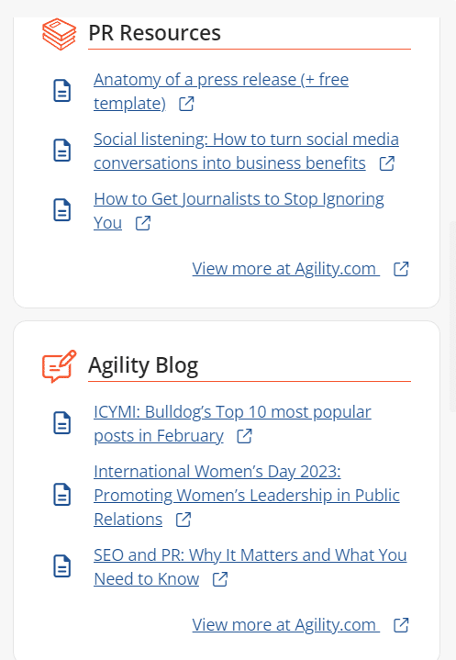Click document icon beside Anatomy of a press release
This screenshot has width=456, height=660.
pos(61,91)
